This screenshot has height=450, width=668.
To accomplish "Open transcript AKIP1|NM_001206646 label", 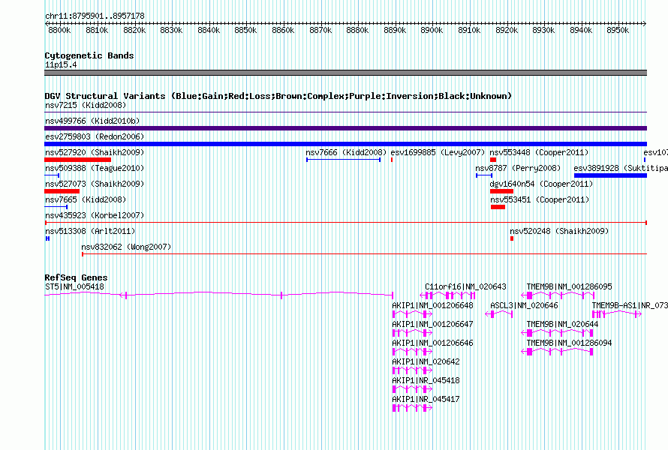I will (432, 343).
